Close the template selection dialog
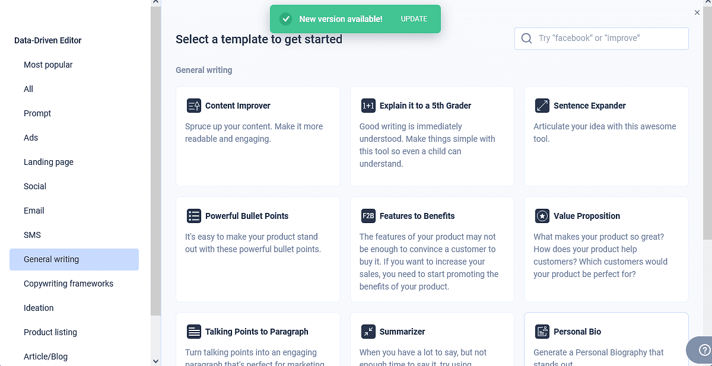The height and width of the screenshot is (366, 712). [x=697, y=12]
